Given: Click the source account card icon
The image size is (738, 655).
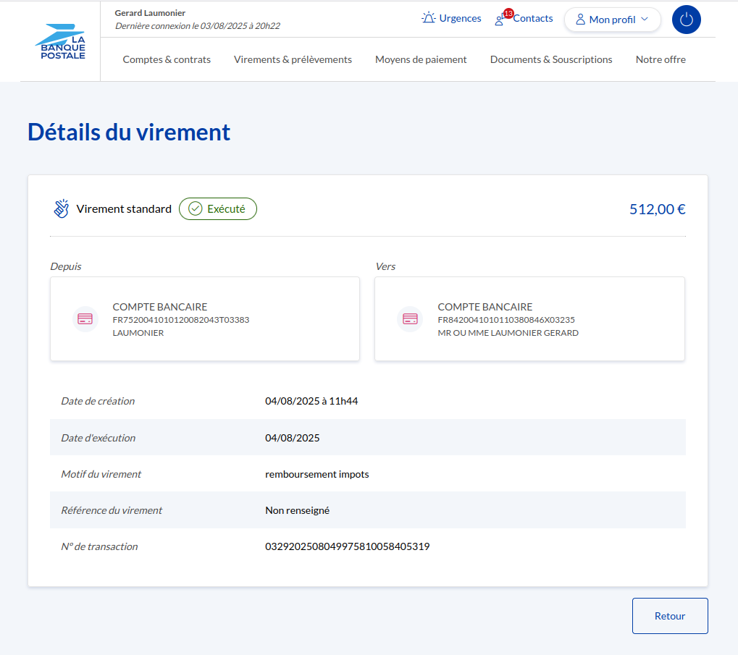Looking at the screenshot, I should (x=85, y=319).
